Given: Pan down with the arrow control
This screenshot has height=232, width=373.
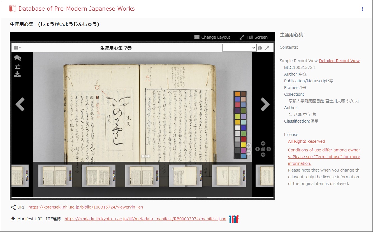Looking at the screenshot, I should pos(263,155).
